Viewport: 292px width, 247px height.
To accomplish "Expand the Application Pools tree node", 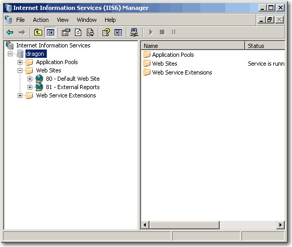I will click(x=20, y=62).
